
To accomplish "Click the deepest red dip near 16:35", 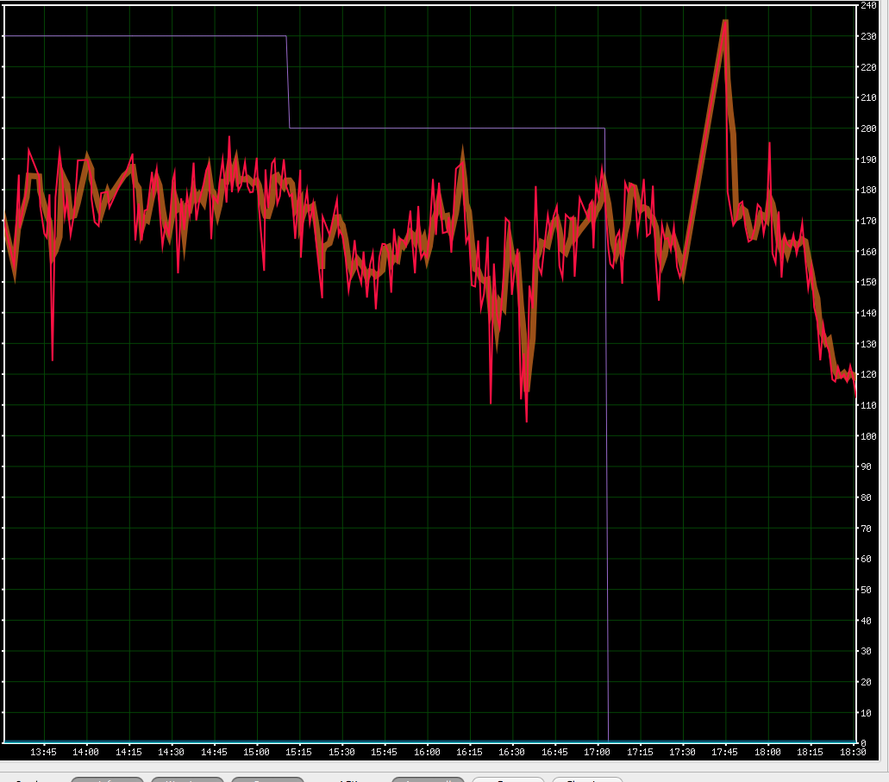I will (x=526, y=419).
